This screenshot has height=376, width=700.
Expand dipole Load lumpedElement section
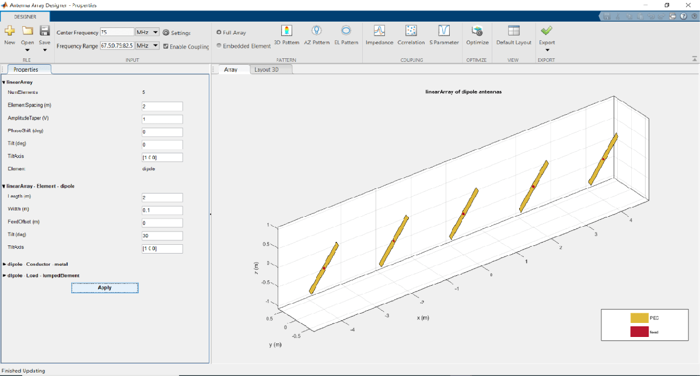coord(5,275)
